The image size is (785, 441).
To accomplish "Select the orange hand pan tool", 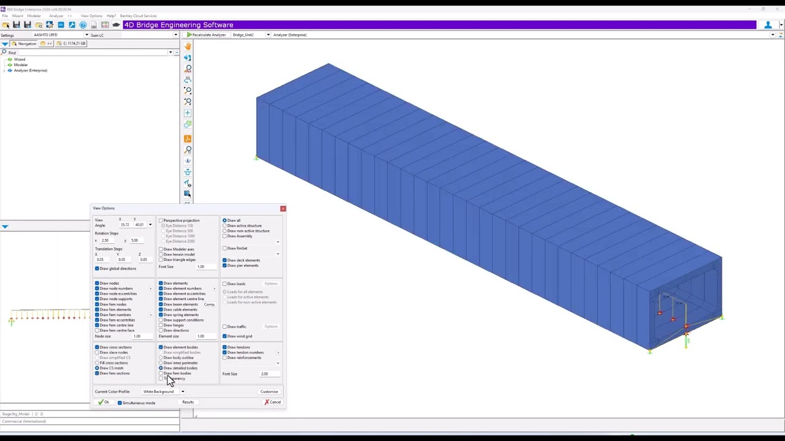I will (188, 47).
